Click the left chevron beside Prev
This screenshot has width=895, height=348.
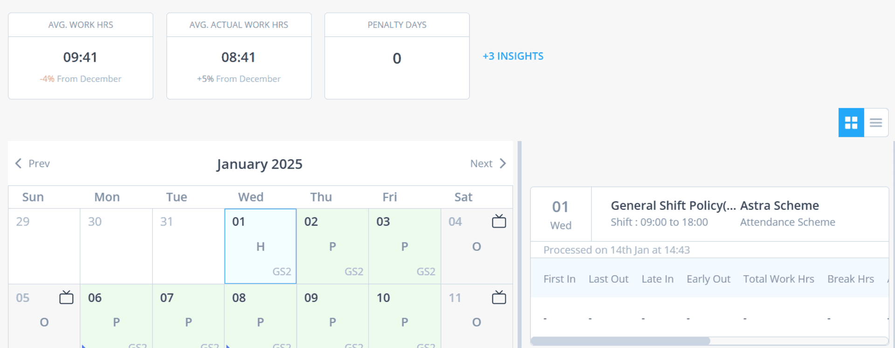pyautogui.click(x=18, y=163)
